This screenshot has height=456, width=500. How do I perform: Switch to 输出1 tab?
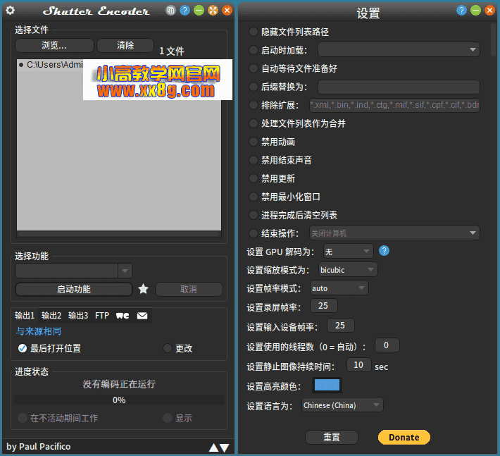(25, 316)
